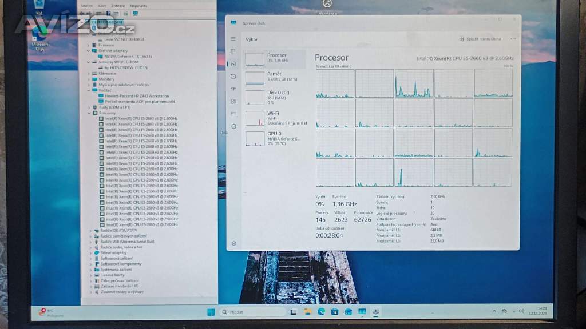Click the 'Spustit novou úlohu' button

[x=480, y=39]
